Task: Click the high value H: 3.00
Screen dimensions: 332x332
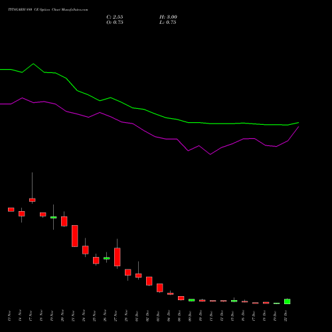Action: click(x=168, y=17)
